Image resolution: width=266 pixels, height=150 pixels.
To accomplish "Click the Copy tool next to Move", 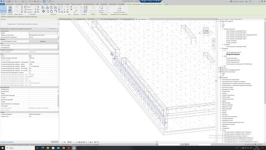I will click(47, 11).
